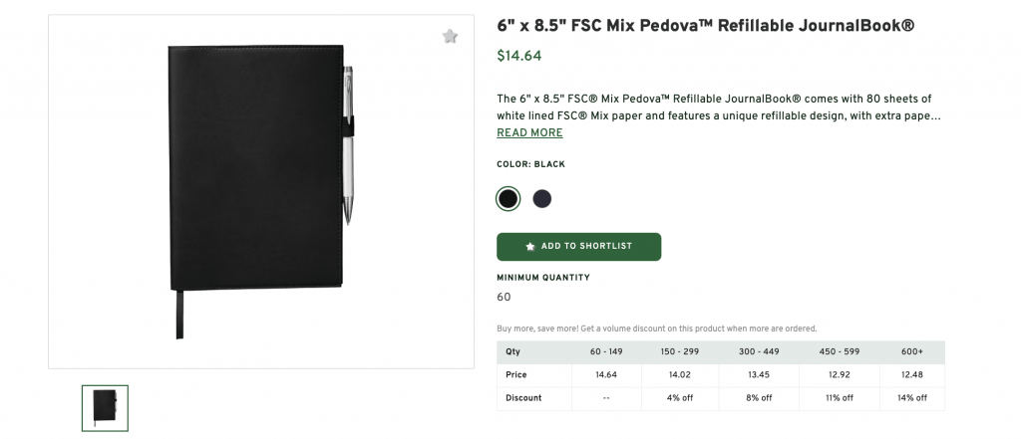
Task: Select the 600+ quantity tier
Action: 911,351
